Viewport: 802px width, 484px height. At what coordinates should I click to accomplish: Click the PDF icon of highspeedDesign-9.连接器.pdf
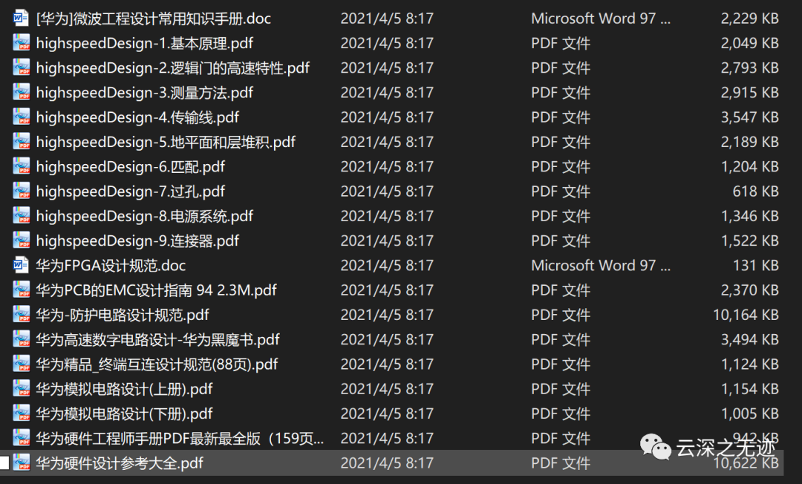pyautogui.click(x=21, y=241)
